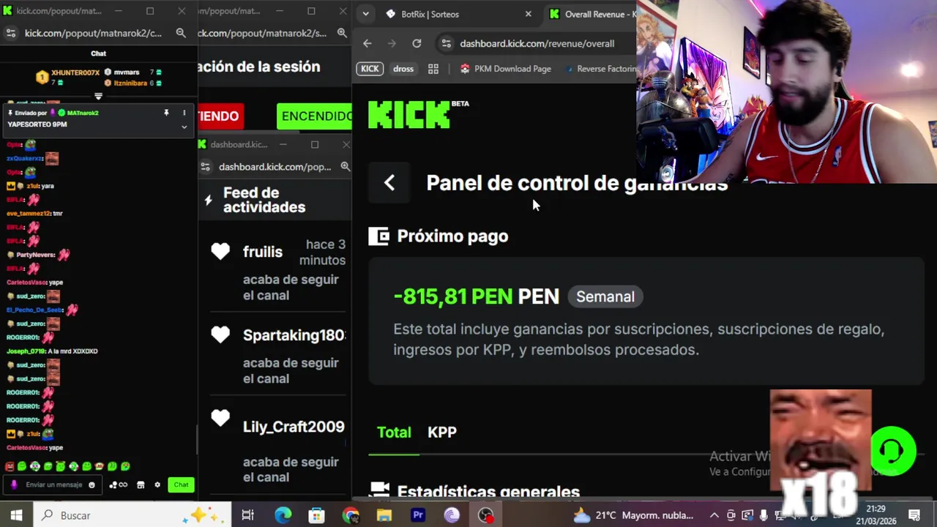Open Task View on taskbar

point(247,515)
